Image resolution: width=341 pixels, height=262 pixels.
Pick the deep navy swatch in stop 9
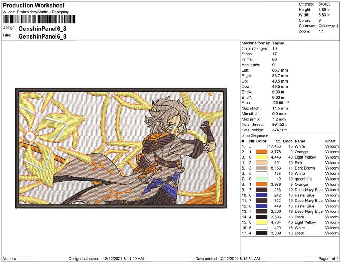point(261,190)
